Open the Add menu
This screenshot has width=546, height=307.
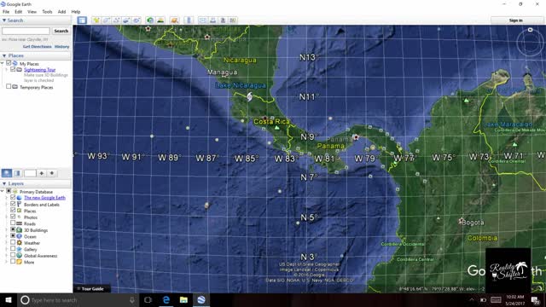[61, 11]
